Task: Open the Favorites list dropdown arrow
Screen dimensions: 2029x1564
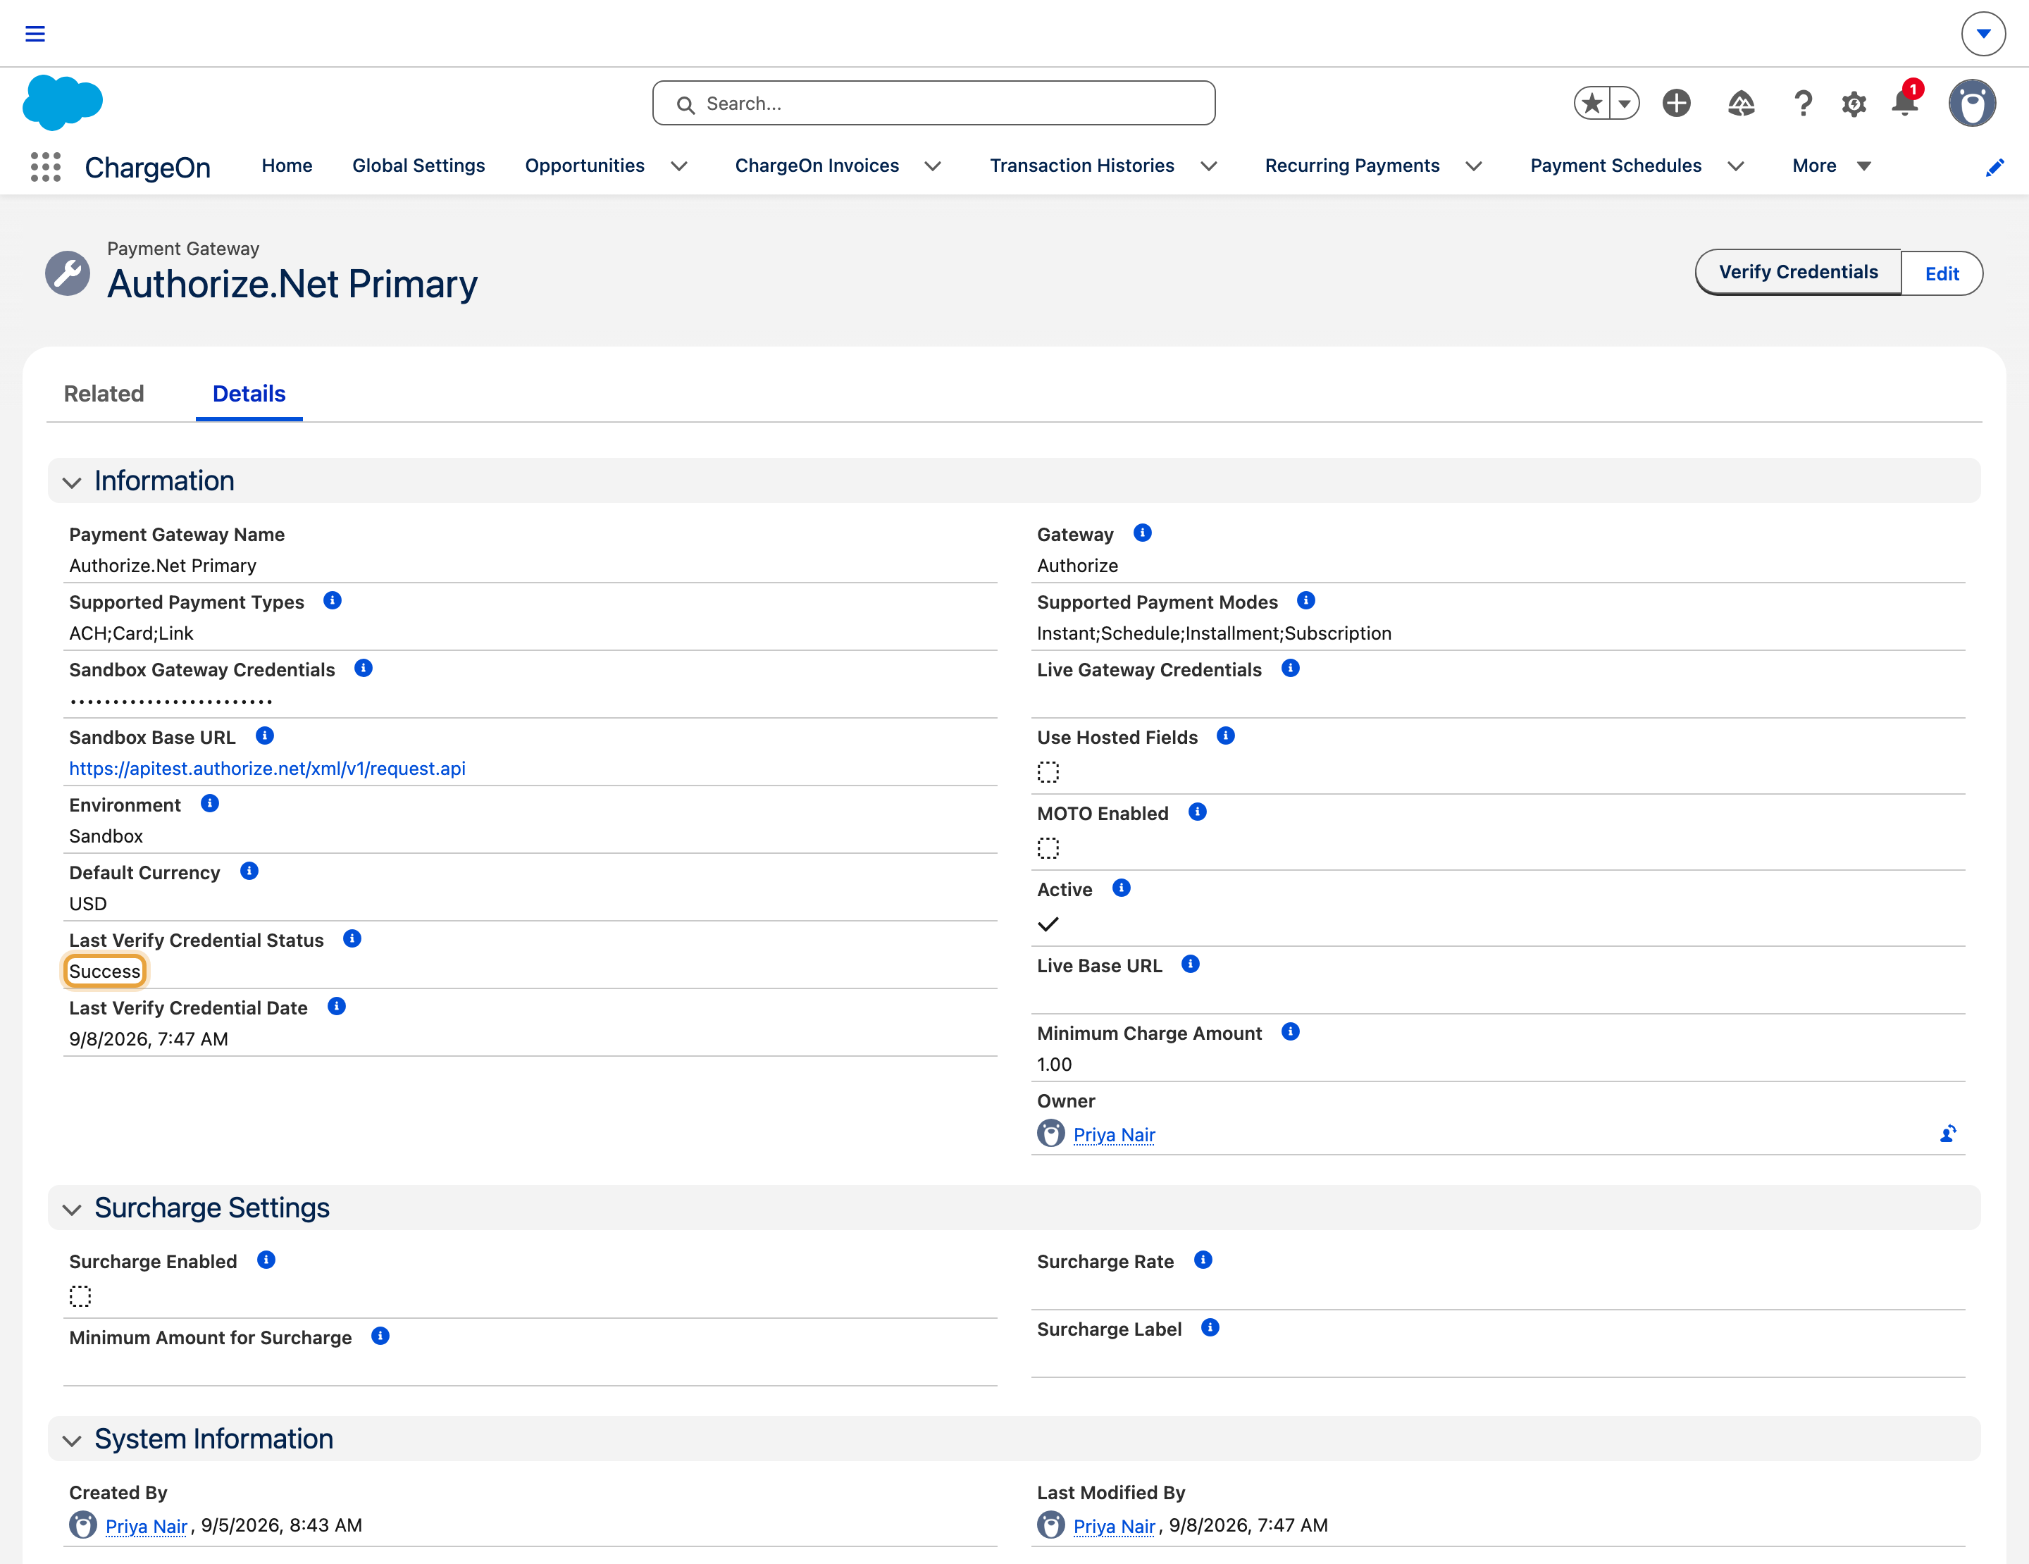Action: [x=1625, y=103]
